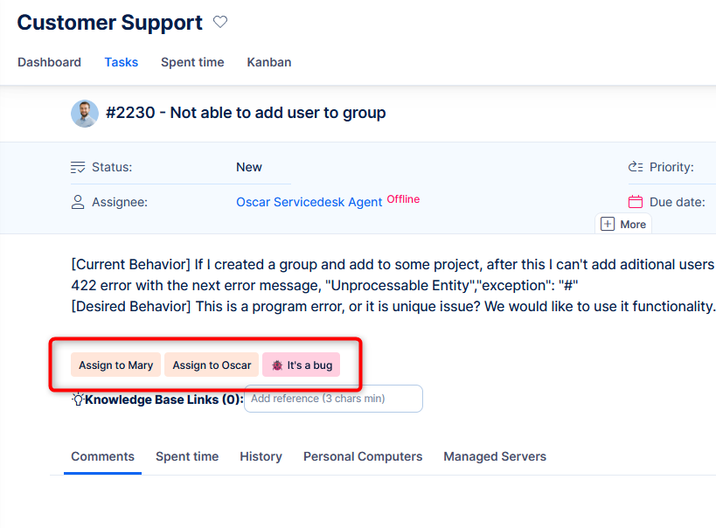Click the lightbulb icon by Knowledge Base Links
716x528 pixels.
click(78, 399)
